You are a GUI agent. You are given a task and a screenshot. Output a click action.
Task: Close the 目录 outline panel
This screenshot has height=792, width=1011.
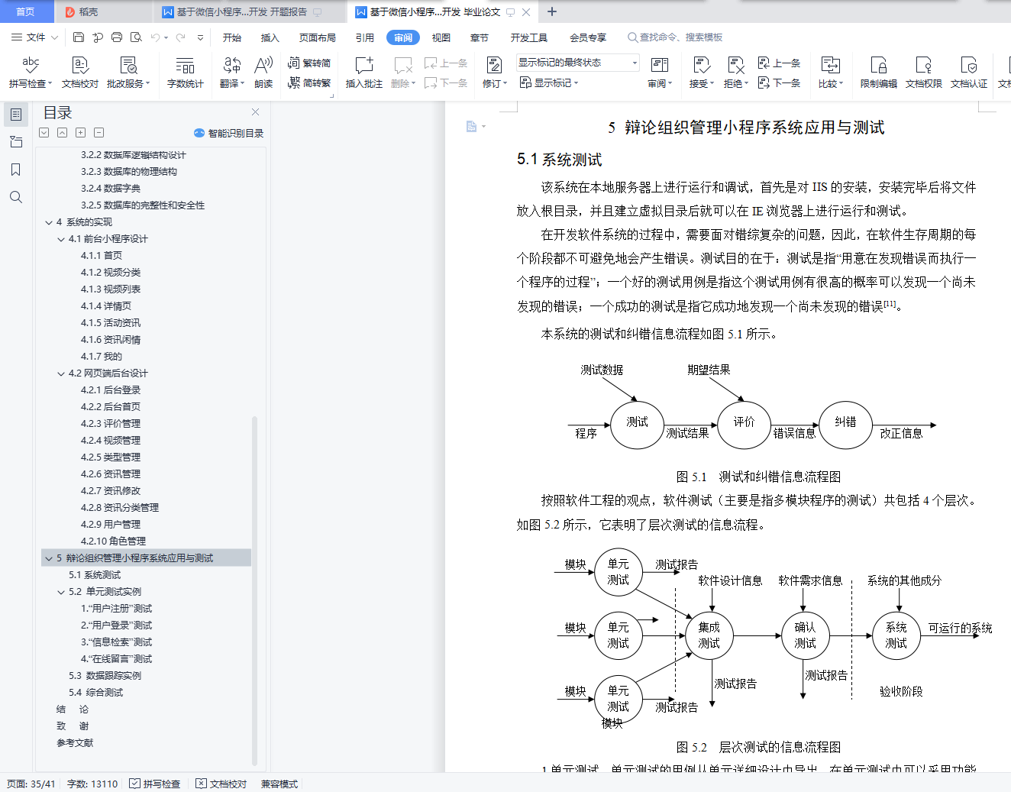[256, 112]
